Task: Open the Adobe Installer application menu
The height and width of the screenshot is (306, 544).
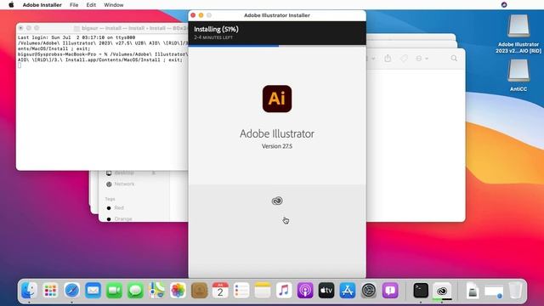Action: pos(42,5)
